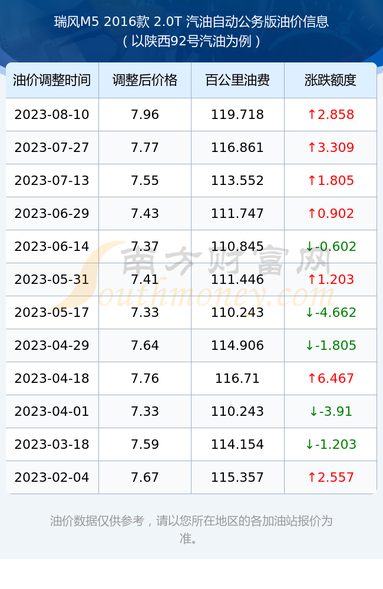Click the green down arrow beside -1.203
This screenshot has height=589, width=383.
pos(309,444)
